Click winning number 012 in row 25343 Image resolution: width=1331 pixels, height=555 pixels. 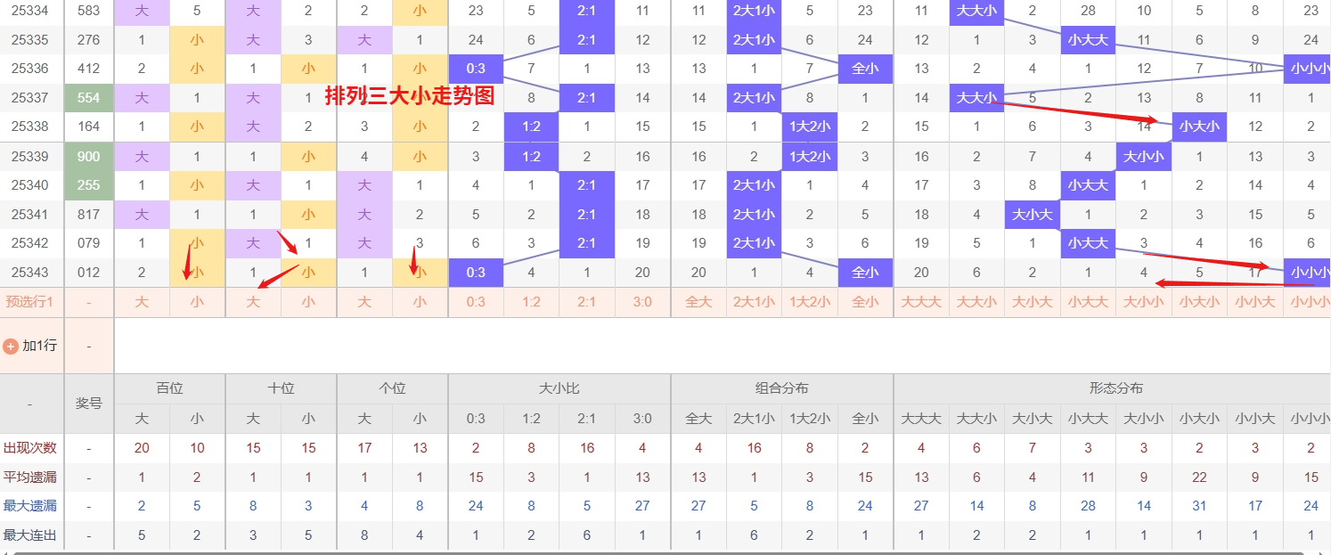[x=89, y=273]
